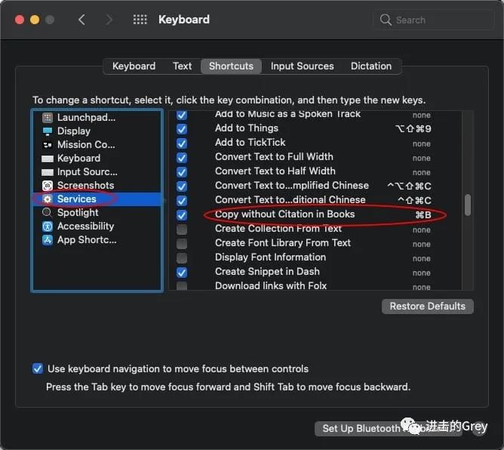
Task: Uncheck Add to Things service
Action: (182, 129)
